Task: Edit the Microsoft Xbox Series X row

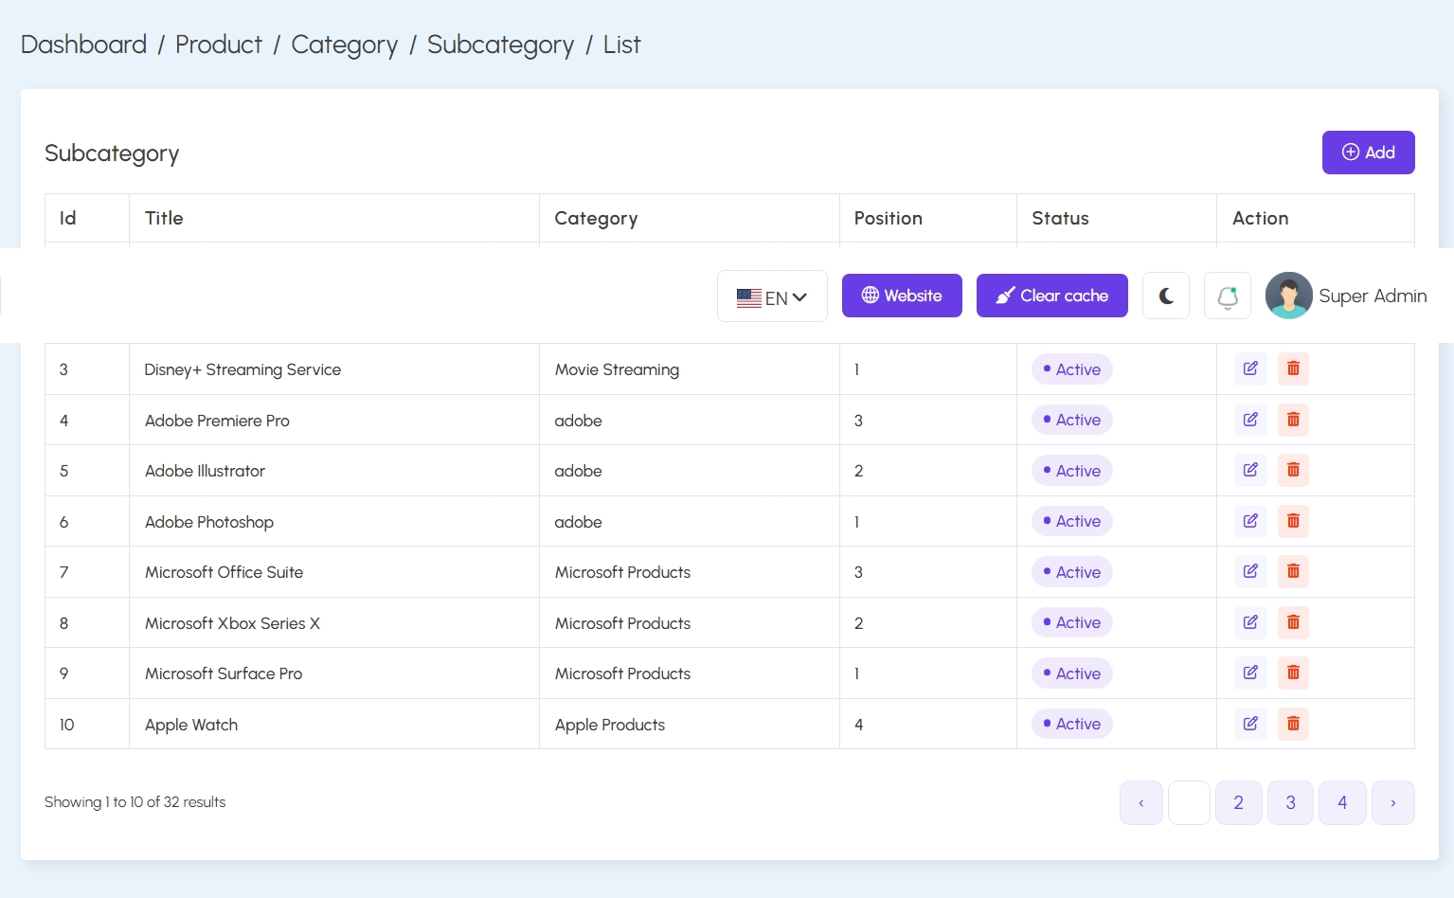Action: click(x=1250, y=622)
